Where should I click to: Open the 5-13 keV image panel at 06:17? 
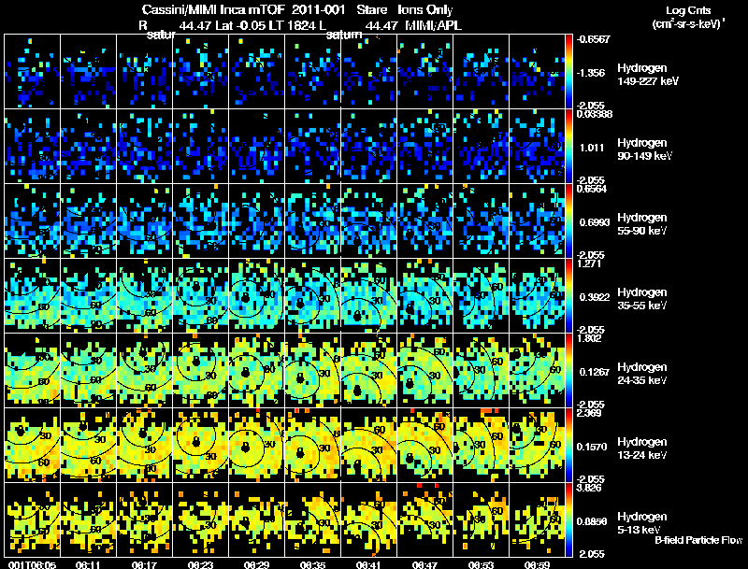click(145, 520)
